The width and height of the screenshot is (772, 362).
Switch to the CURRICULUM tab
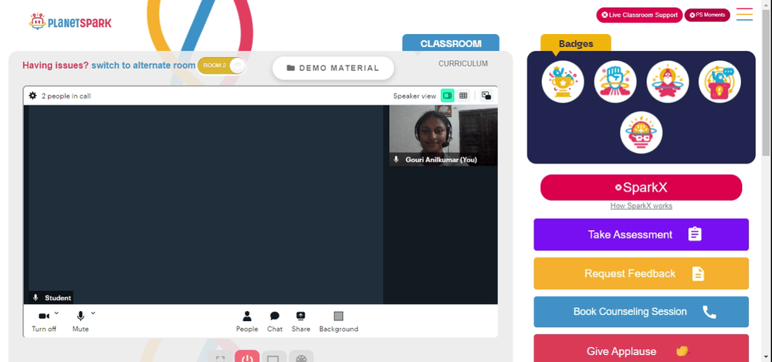463,63
